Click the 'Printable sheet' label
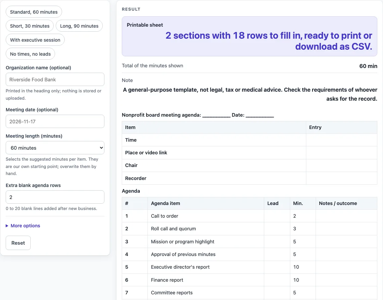Viewport: 383px width, 300px height. 145,25
